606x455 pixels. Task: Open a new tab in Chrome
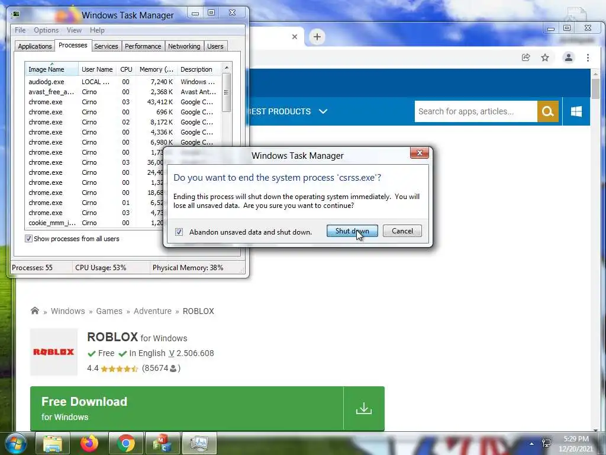(317, 37)
